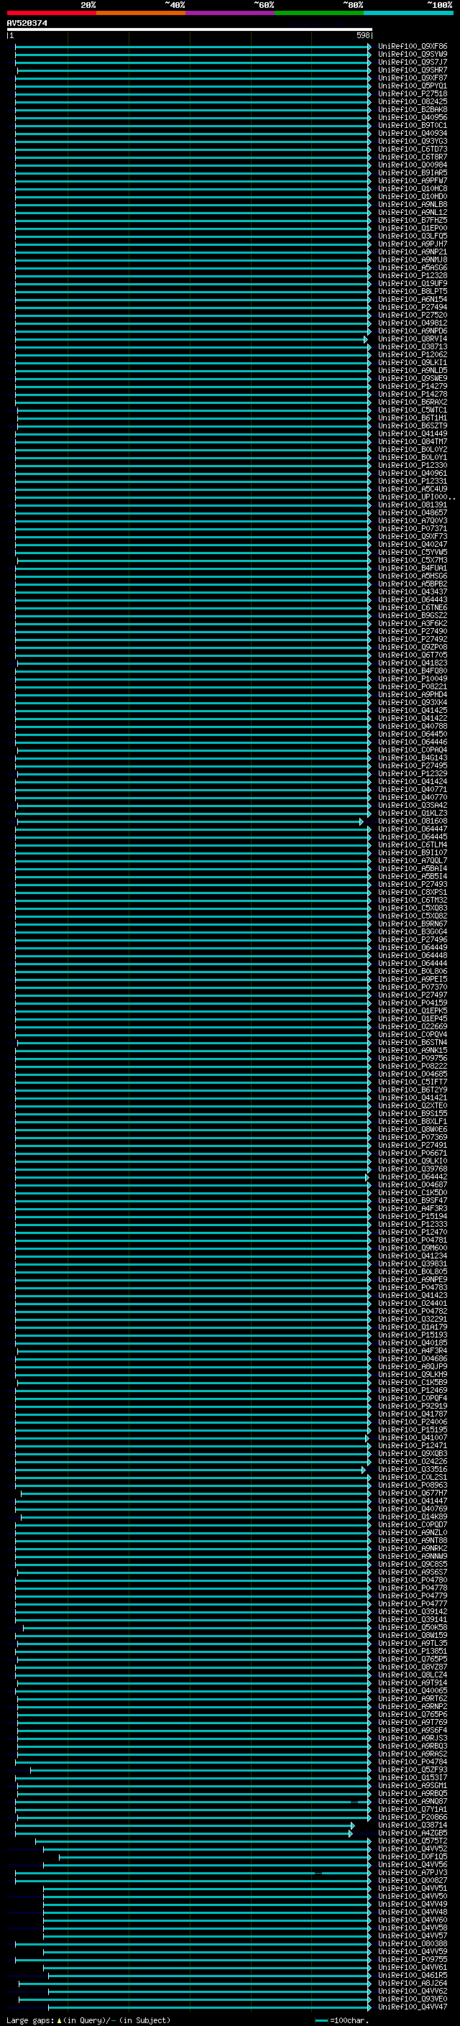
Task: Select hit label UniRef100_P27496
Action: tap(412, 940)
